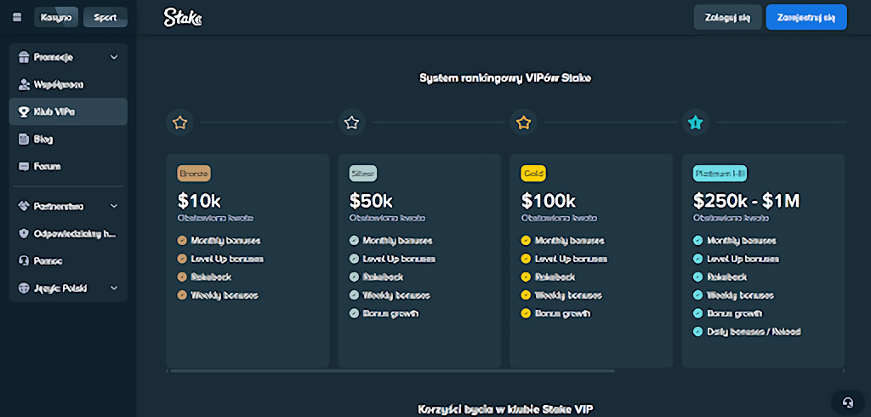Click the hamburger menu icon
The height and width of the screenshot is (417, 871).
(17, 17)
